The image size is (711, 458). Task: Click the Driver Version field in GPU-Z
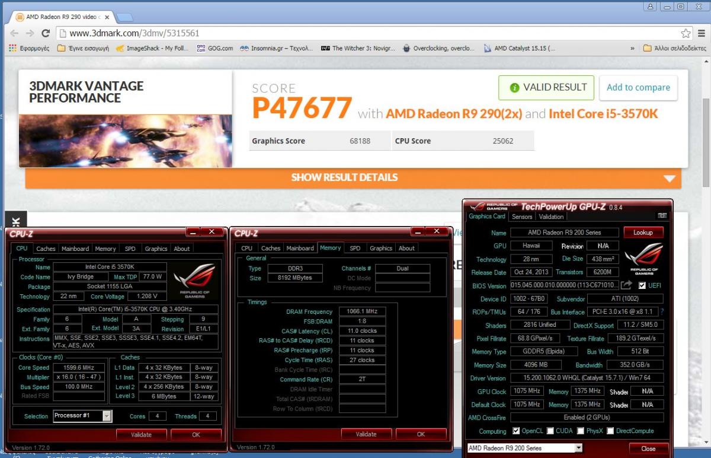point(587,378)
